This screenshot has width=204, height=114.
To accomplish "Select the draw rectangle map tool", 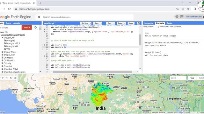I will 15,78.
